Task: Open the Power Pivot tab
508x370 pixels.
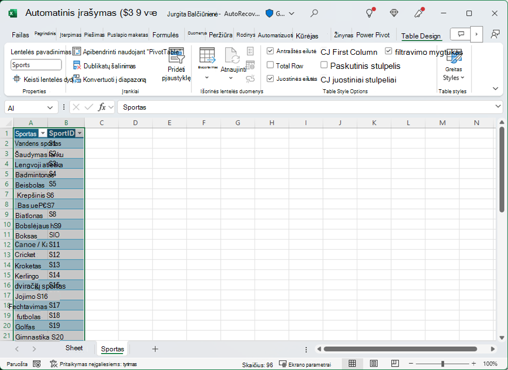Action: coord(373,34)
